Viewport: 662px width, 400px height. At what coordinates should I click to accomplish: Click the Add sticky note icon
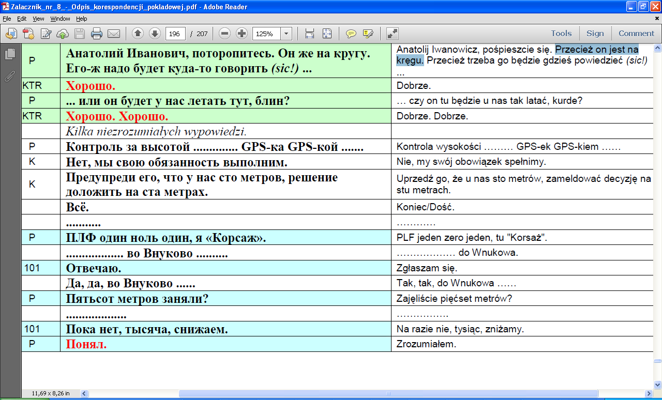(x=351, y=34)
